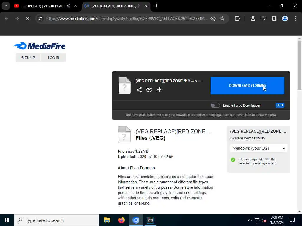Open the video editor taskbar icon
The image size is (302, 226).
pos(150,220)
